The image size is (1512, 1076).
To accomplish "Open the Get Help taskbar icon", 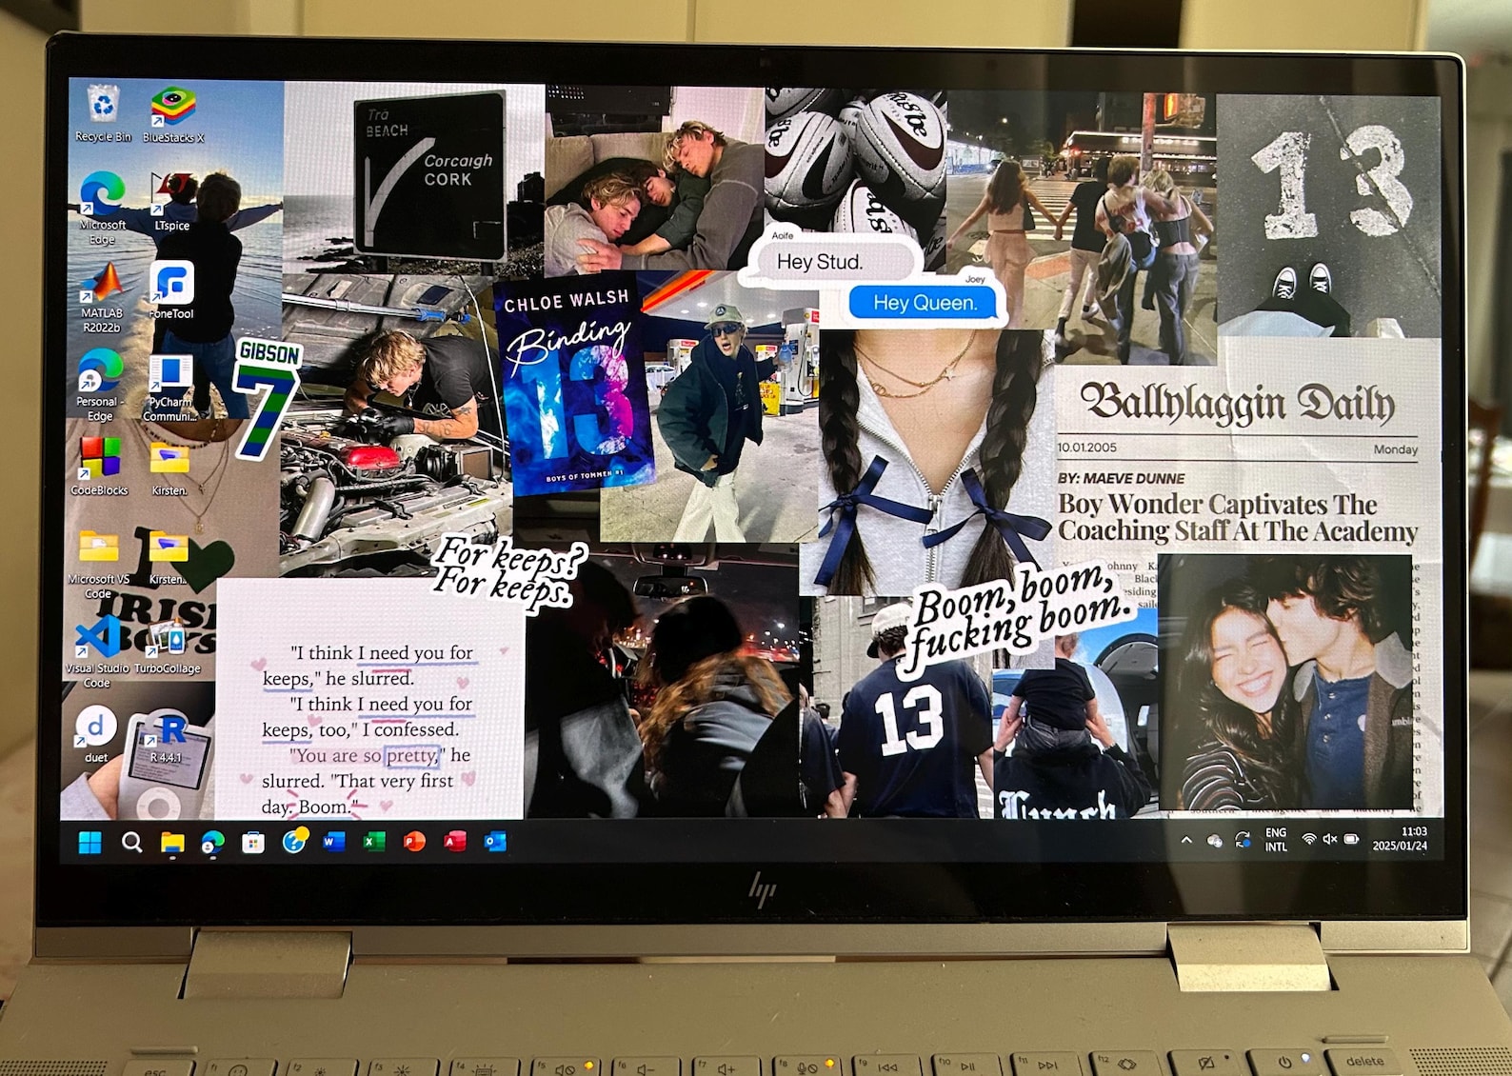I will (x=295, y=841).
